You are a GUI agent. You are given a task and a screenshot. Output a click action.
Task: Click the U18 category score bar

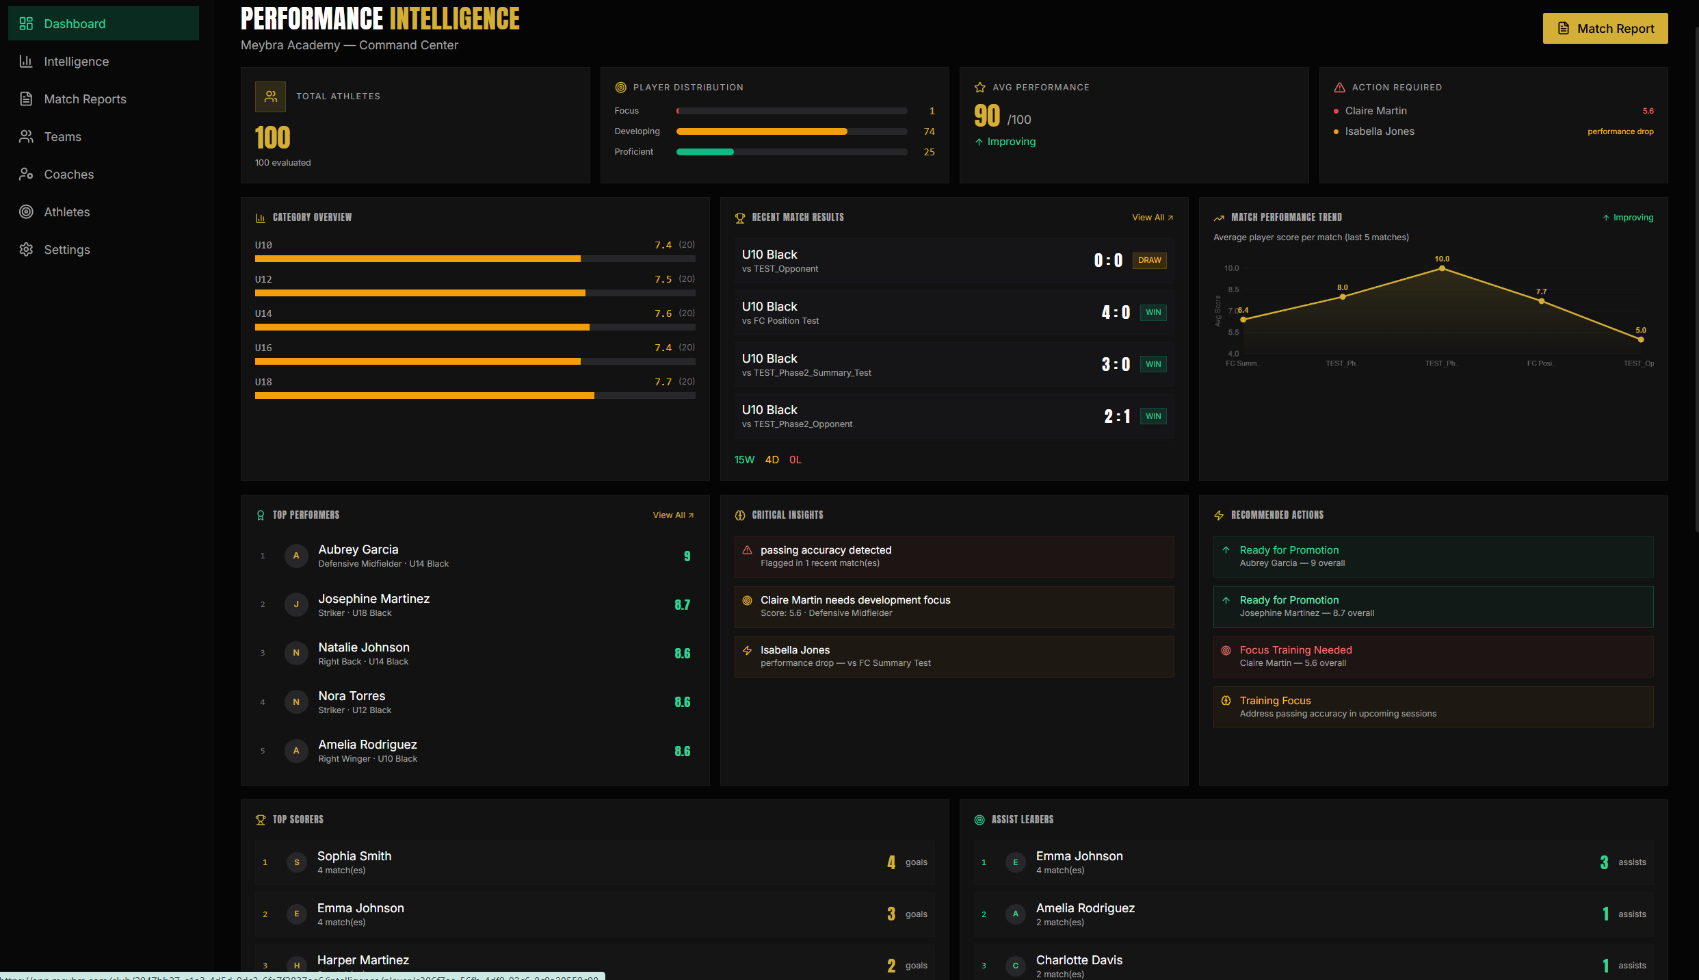(x=475, y=396)
